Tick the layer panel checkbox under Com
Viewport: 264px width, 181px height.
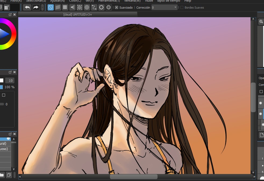tap(261, 92)
